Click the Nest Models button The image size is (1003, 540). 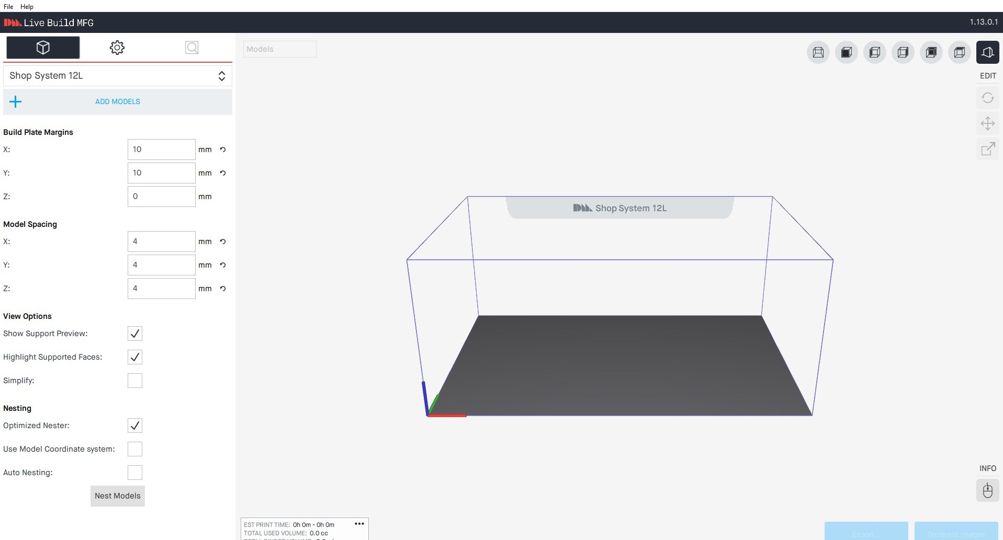[118, 496]
